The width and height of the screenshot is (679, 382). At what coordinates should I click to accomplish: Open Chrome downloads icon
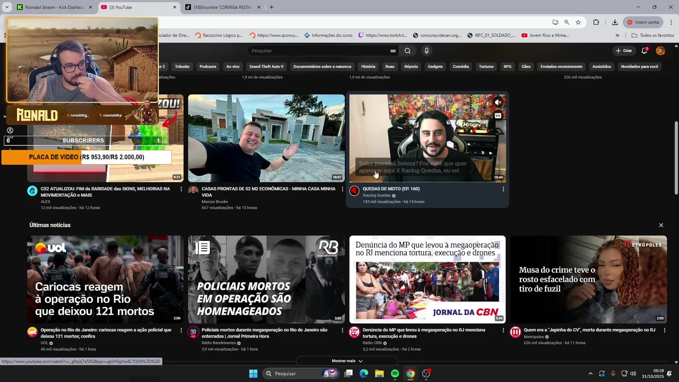point(615,22)
